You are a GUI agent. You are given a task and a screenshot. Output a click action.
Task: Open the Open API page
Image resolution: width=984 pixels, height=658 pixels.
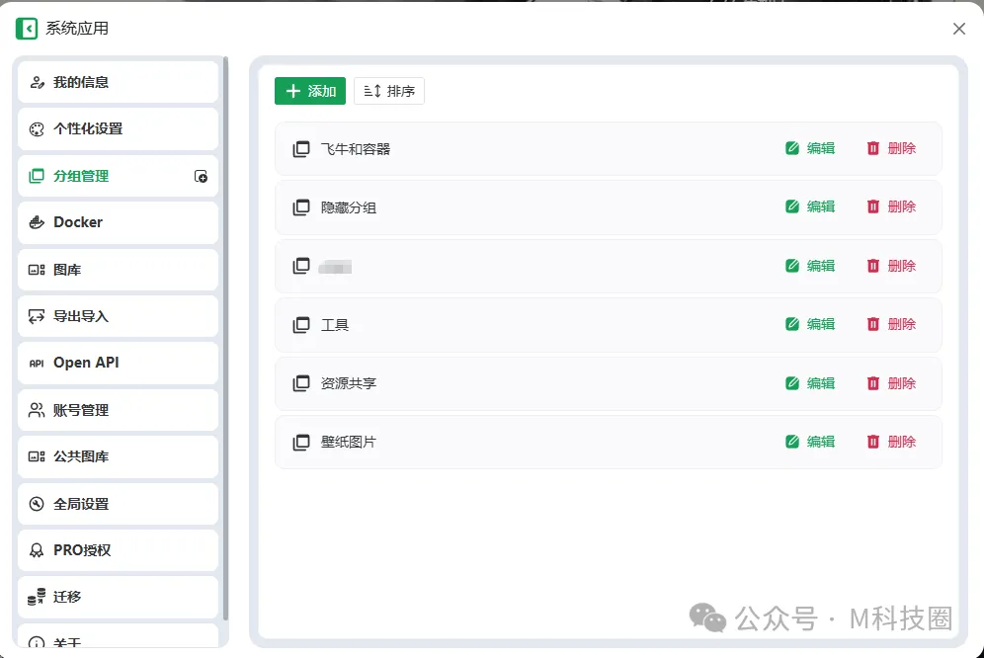tap(118, 363)
